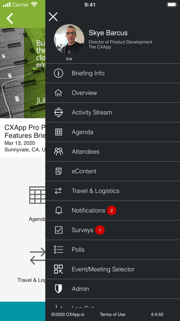
Task: Select Travel & Logistics arrows icon
Action: (58, 191)
